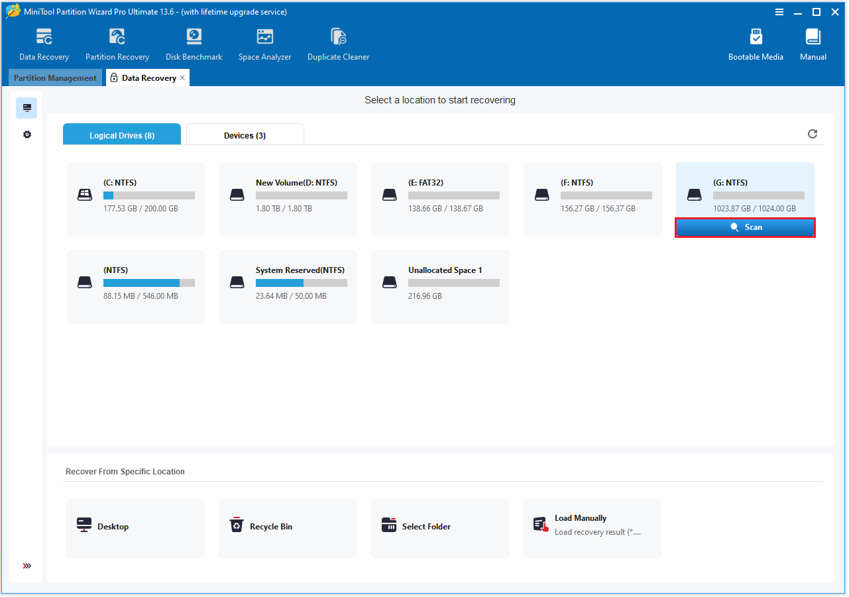Select the Unallocated Space 1 card
Image resolution: width=849 pixels, height=597 pixels.
[x=441, y=287]
